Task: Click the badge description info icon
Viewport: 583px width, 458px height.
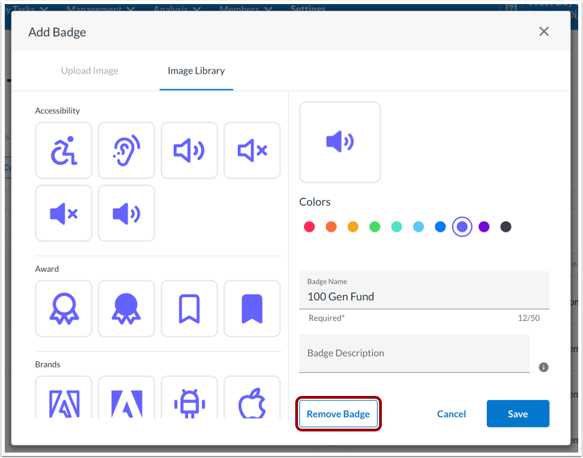Action: [543, 367]
